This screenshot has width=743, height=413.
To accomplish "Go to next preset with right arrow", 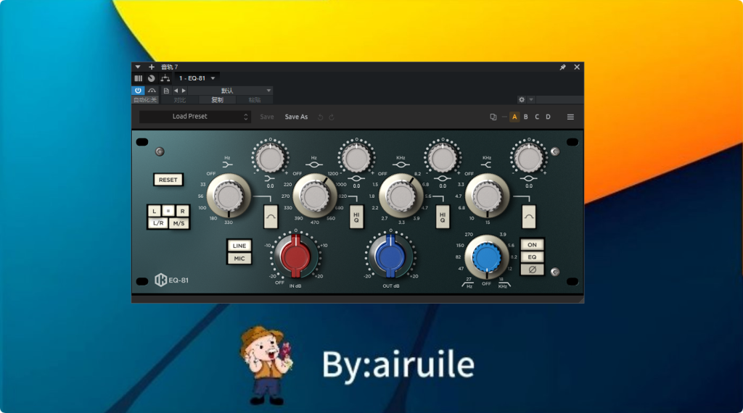I will 184,91.
